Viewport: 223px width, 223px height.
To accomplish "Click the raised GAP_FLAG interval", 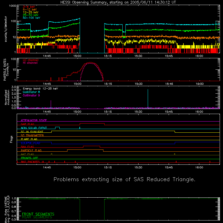I will coord(92,123).
